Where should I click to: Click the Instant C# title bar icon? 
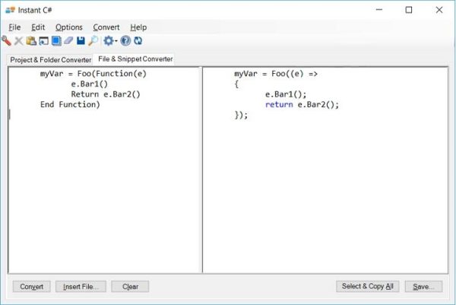pos(10,10)
